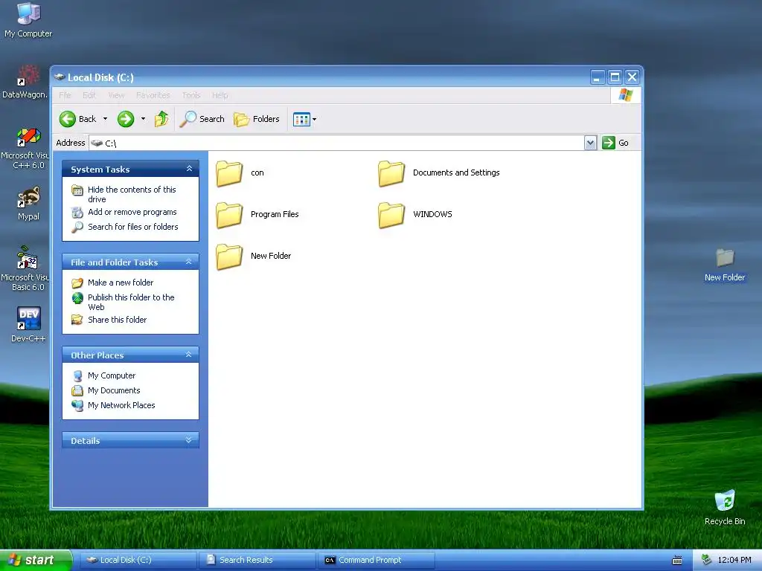762x571 pixels.
Task: Select the con folder icon
Action: click(229, 173)
